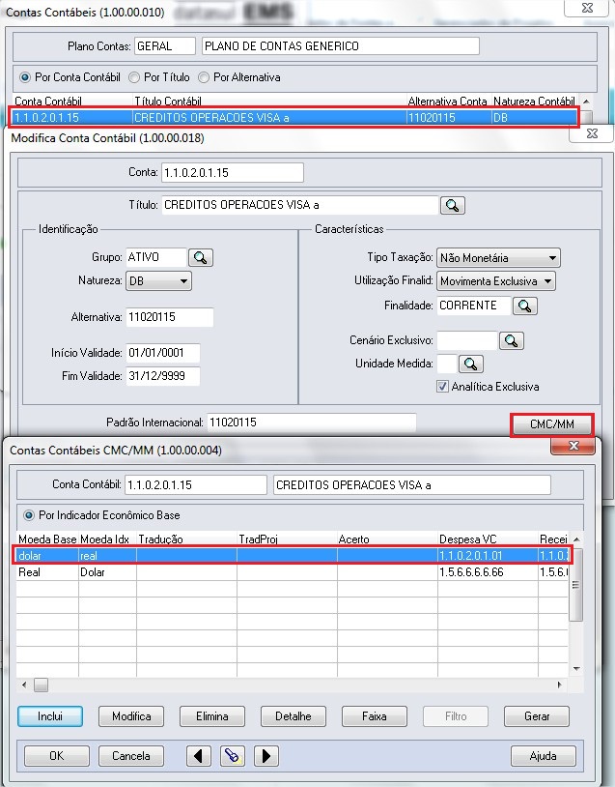Click the Natureza Contábil column header
This screenshot has height=787, width=615.
click(534, 102)
